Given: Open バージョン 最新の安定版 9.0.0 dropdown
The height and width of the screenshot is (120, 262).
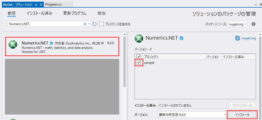Looking at the screenshot, I should pyautogui.click(x=192, y=115).
